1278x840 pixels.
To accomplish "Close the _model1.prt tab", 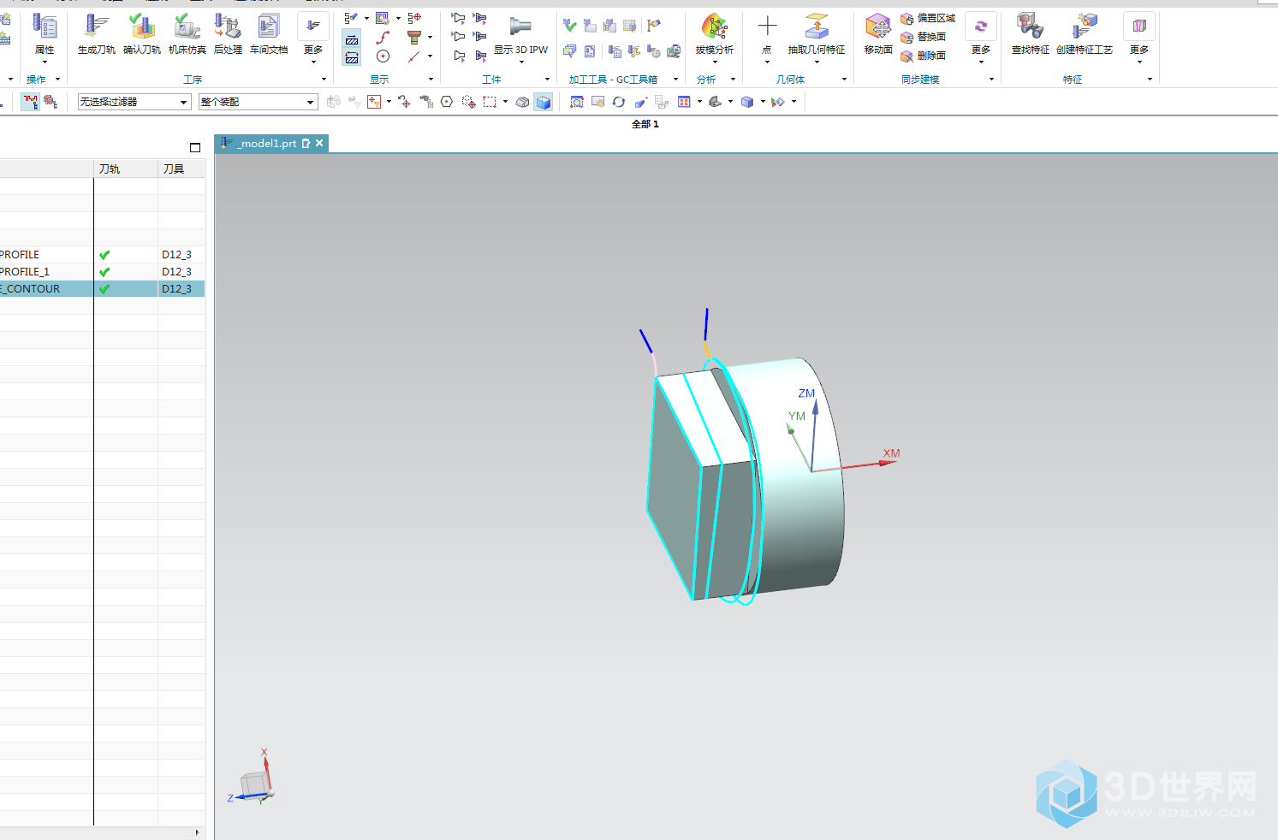I will click(319, 143).
